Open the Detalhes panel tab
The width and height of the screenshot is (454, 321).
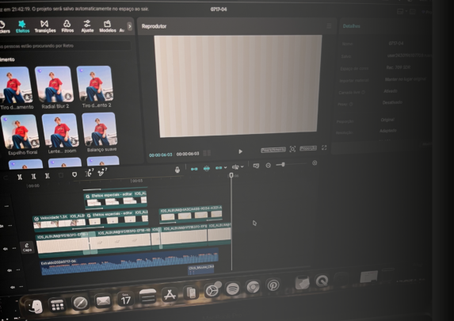351,26
